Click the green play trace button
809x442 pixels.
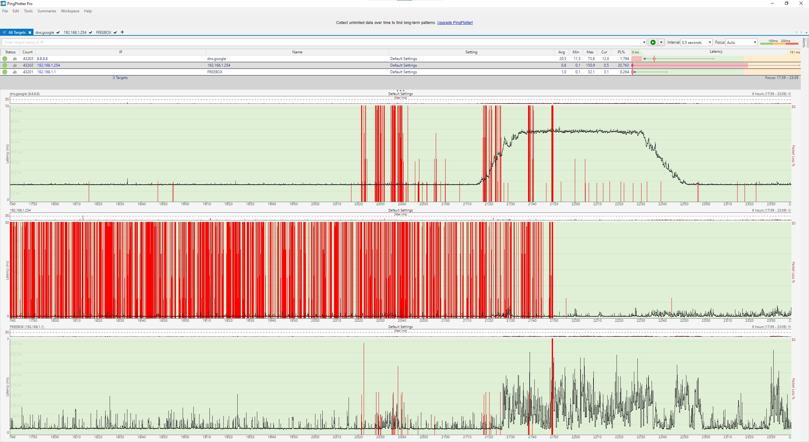point(653,42)
